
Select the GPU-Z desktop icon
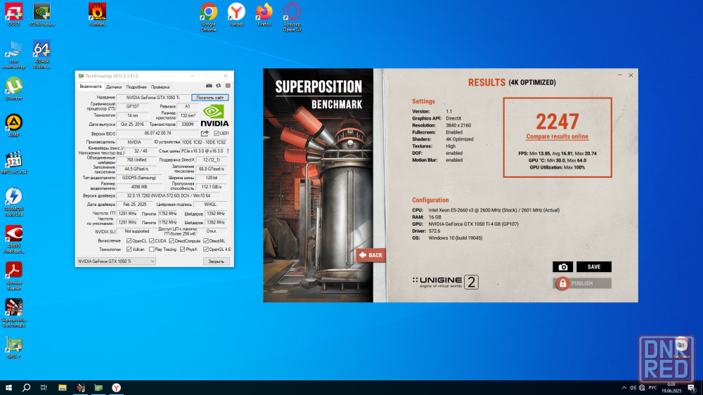coord(13,348)
